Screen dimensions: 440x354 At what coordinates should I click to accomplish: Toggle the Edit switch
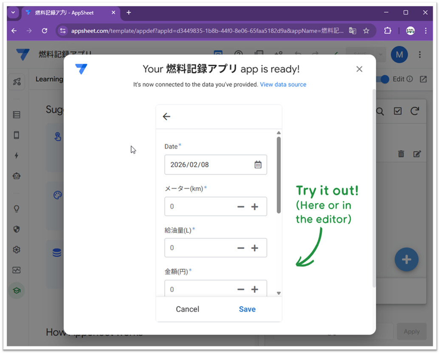pos(384,79)
